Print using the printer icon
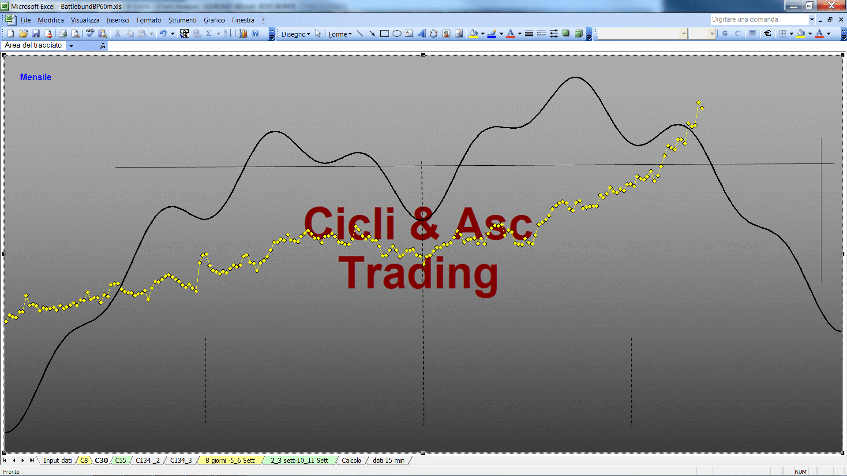Image resolution: width=847 pixels, height=476 pixels. click(63, 33)
